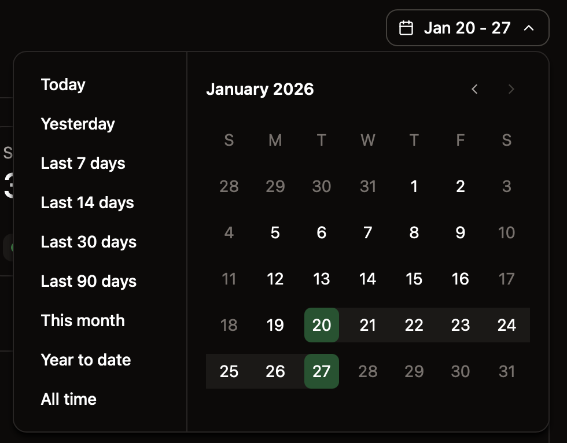
Task: Select January 20 on the calendar
Action: click(x=322, y=325)
